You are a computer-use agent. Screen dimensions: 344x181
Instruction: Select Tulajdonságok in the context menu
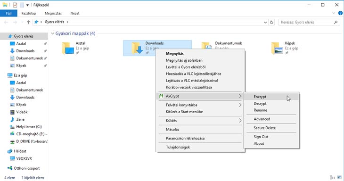point(200,147)
